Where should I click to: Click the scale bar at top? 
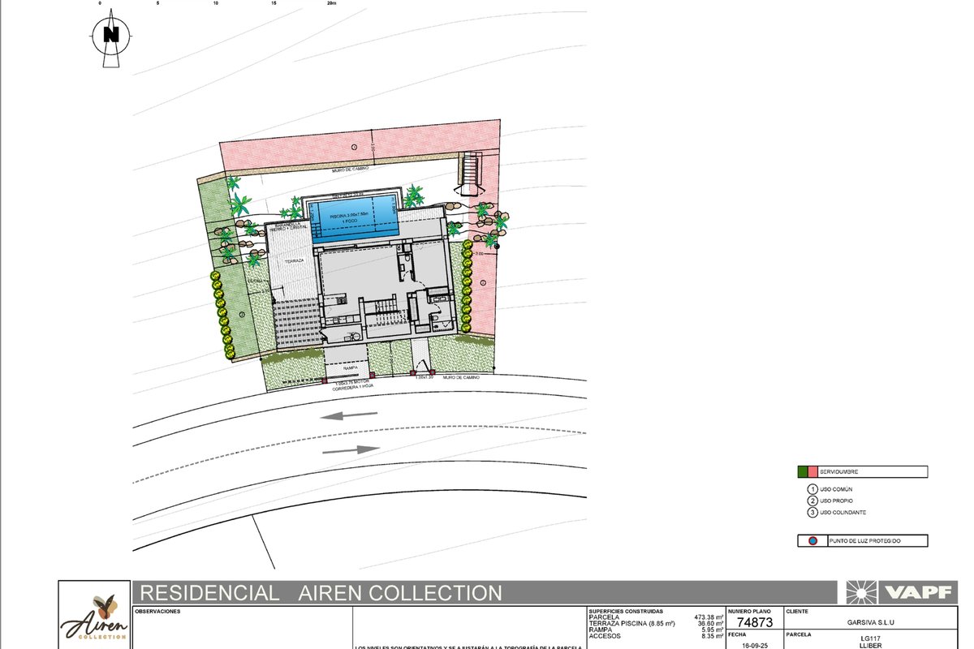(x=216, y=5)
